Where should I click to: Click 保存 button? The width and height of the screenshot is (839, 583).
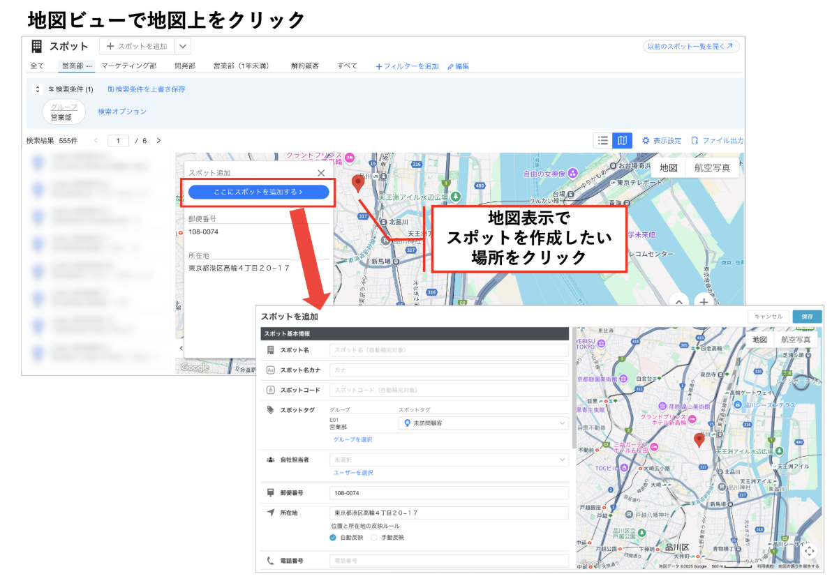(x=807, y=317)
